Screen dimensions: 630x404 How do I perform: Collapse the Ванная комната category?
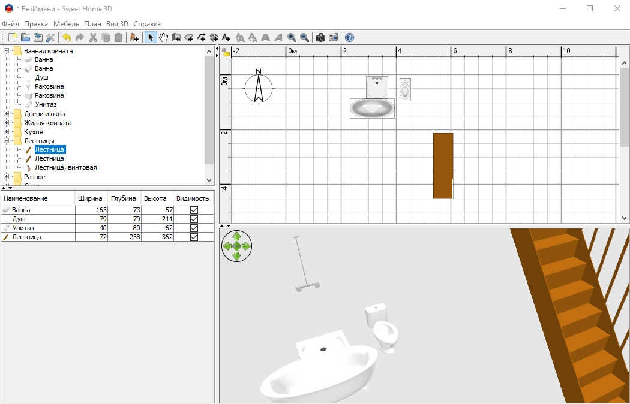pyautogui.click(x=7, y=51)
